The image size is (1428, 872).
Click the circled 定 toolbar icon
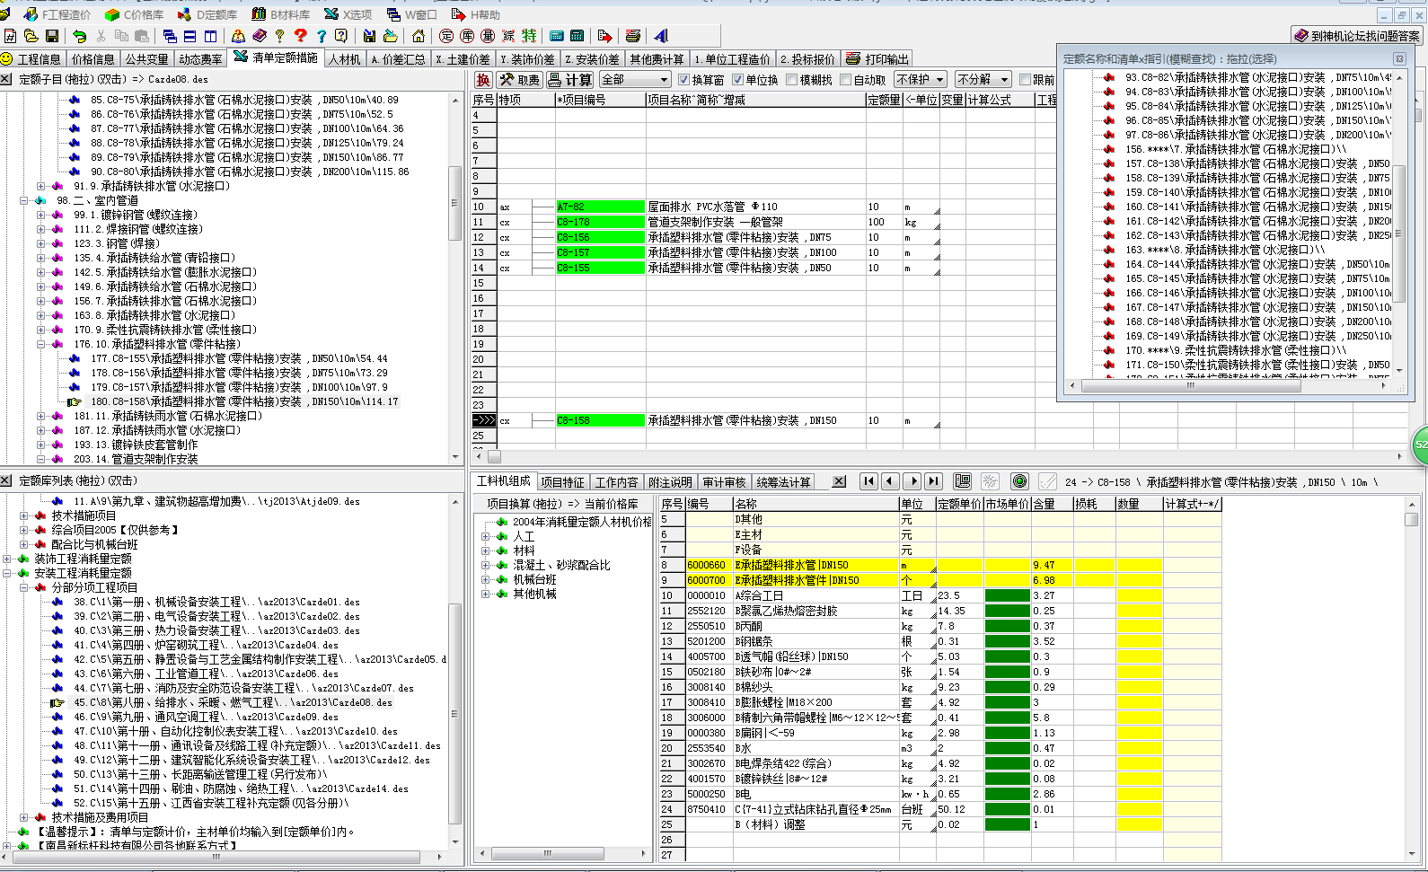click(446, 36)
